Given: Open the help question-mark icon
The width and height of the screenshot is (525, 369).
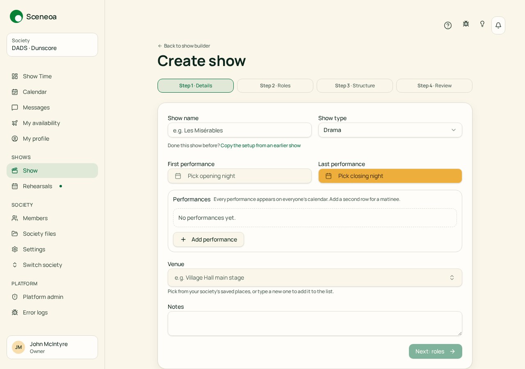Looking at the screenshot, I should pyautogui.click(x=448, y=25).
